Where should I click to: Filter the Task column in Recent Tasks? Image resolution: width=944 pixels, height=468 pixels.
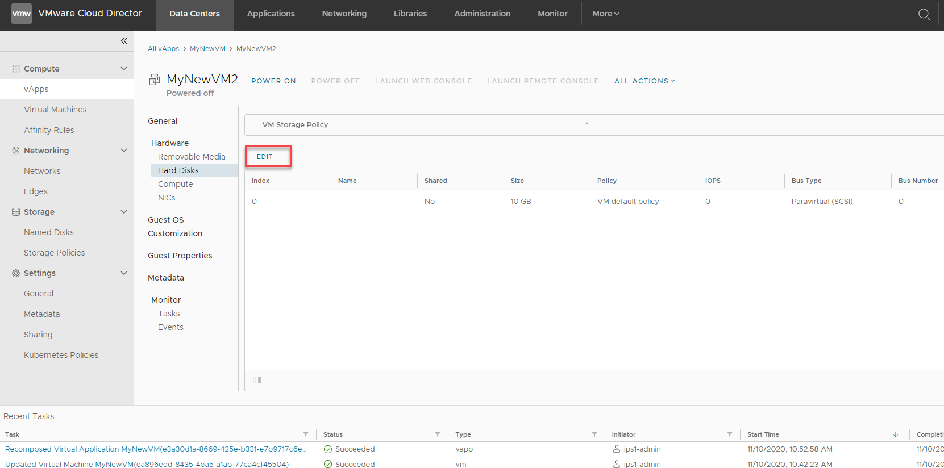(x=306, y=434)
